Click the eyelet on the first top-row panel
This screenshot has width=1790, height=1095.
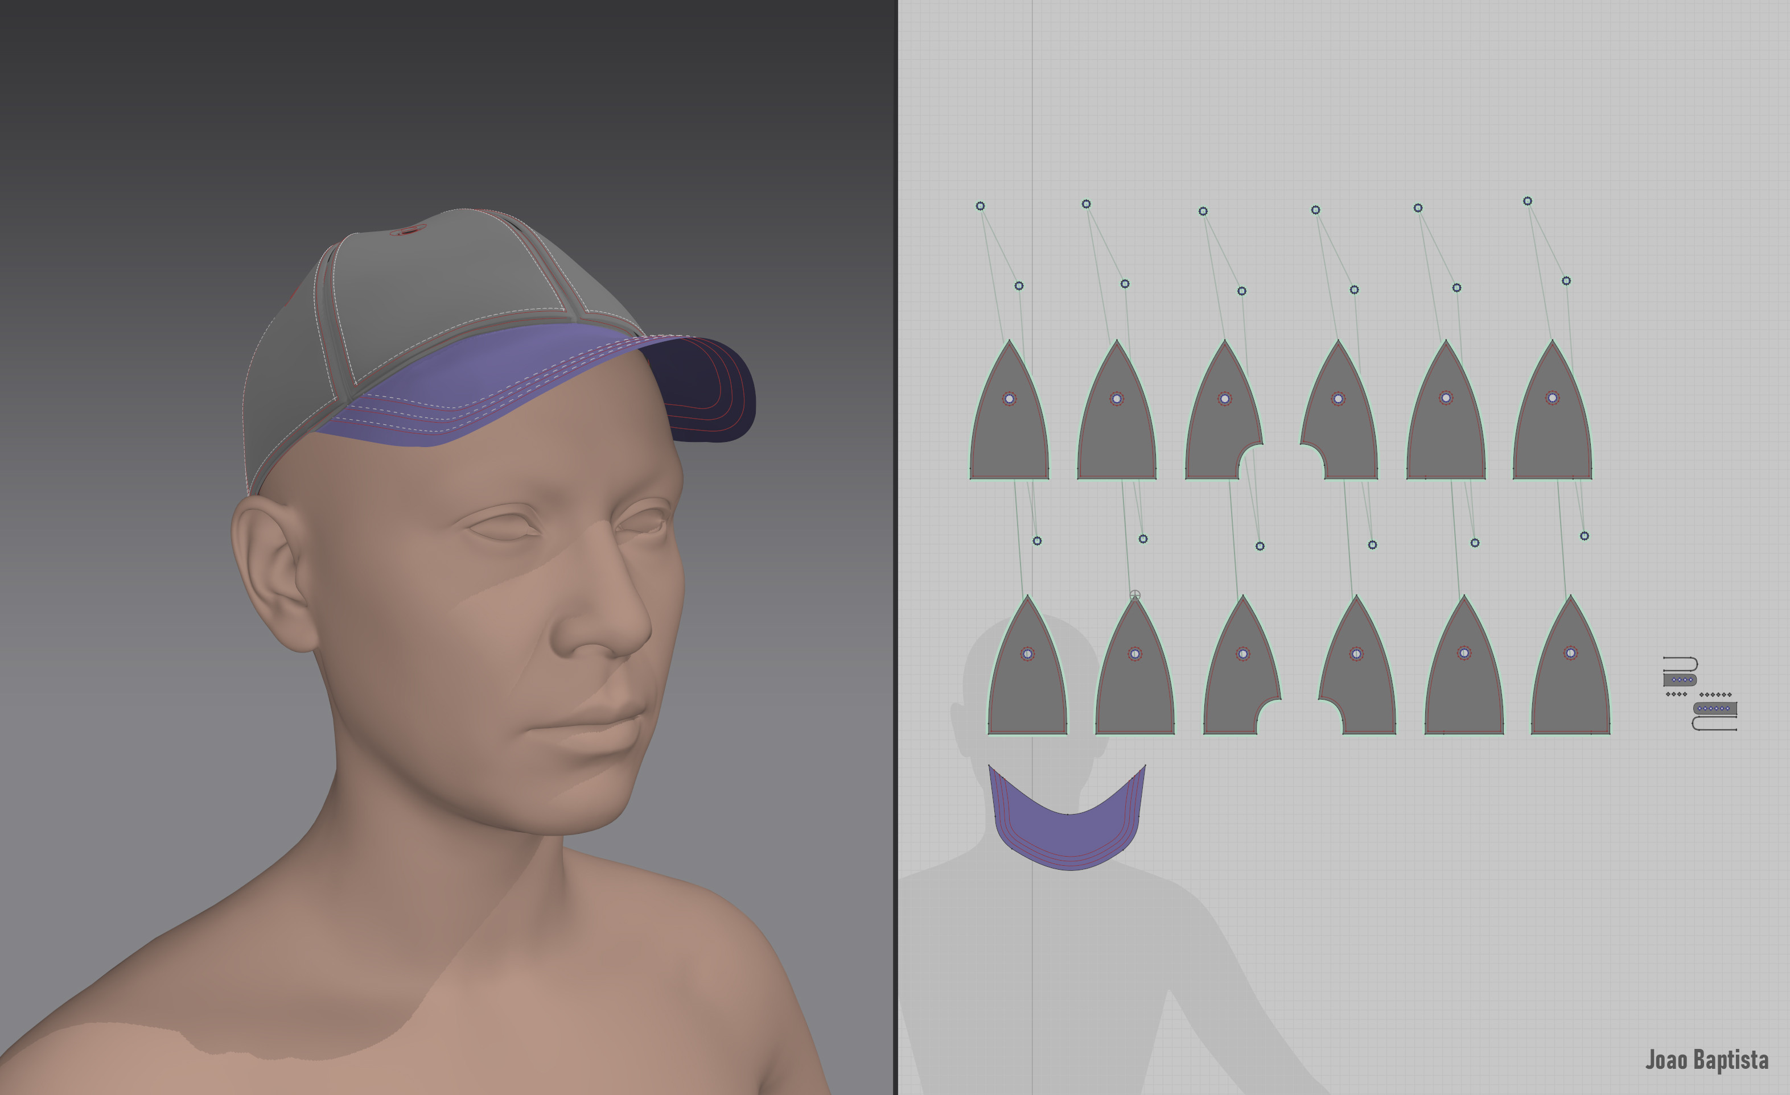[x=1009, y=399]
